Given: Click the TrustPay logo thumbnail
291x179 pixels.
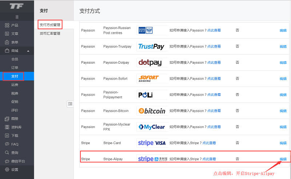Looking at the screenshot, I should pyautogui.click(x=151, y=47).
